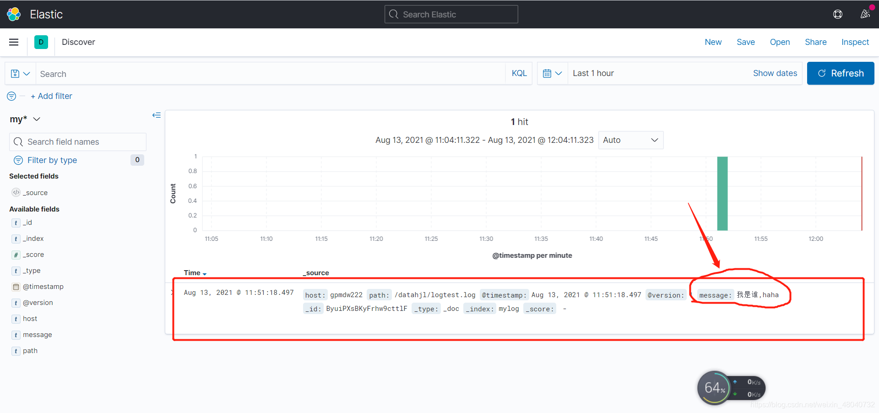This screenshot has width=879, height=413.
Task: Click the _source field type icon
Action: [x=16, y=192]
